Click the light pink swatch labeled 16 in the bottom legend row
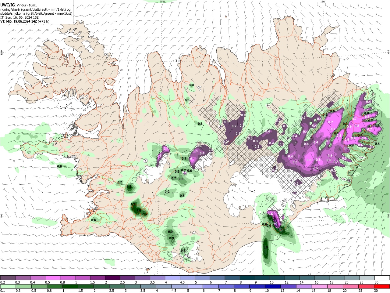 [320, 287]
